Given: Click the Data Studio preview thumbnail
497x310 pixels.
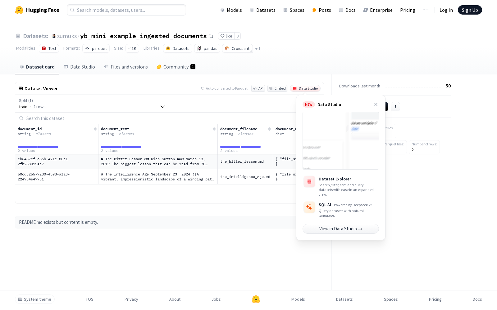Looking at the screenshot, I should pos(341,141).
